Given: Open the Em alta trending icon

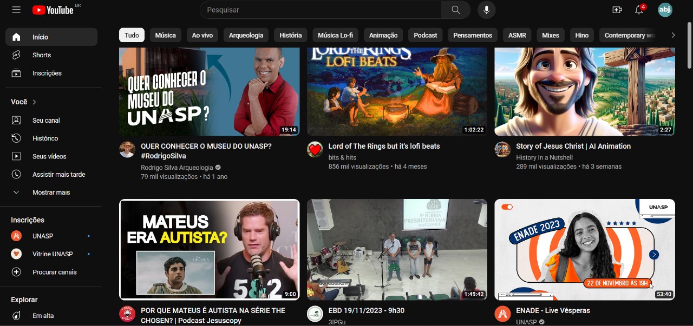Looking at the screenshot, I should (16, 316).
